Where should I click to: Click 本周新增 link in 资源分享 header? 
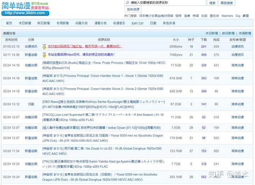click(x=245, y=33)
